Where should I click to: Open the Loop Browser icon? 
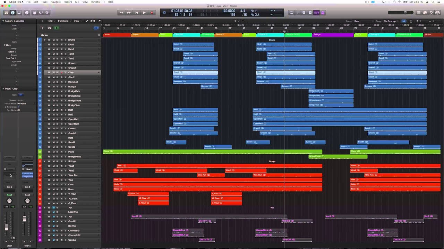point(431,13)
